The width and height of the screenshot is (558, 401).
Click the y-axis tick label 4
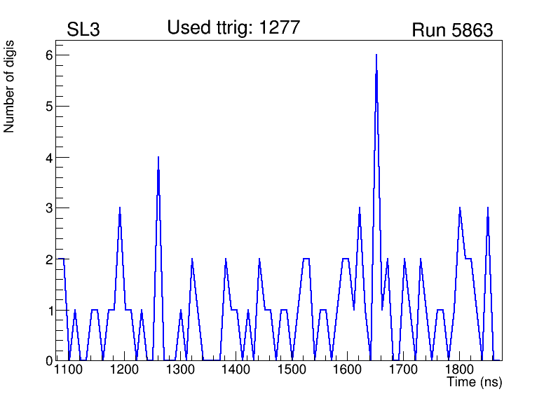pos(50,157)
